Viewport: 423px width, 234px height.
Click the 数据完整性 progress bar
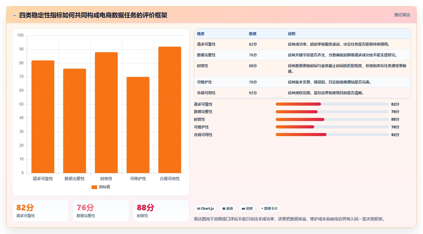point(332,112)
